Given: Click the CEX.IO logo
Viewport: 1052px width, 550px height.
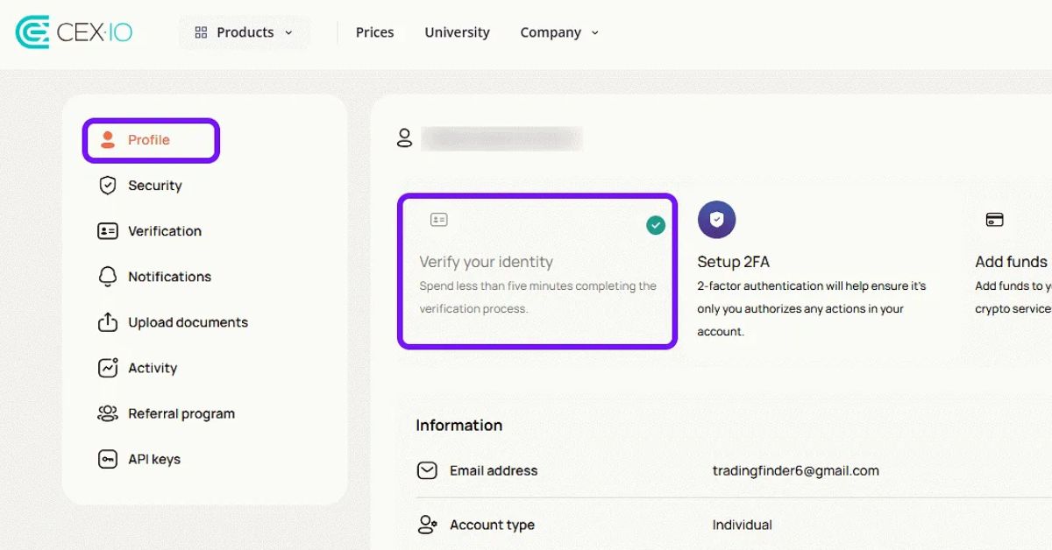Looking at the screenshot, I should 74,32.
